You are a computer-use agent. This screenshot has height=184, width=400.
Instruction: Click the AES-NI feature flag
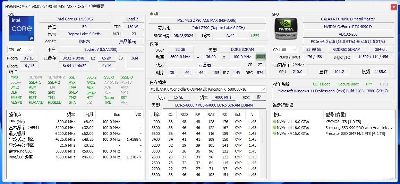click(16, 102)
